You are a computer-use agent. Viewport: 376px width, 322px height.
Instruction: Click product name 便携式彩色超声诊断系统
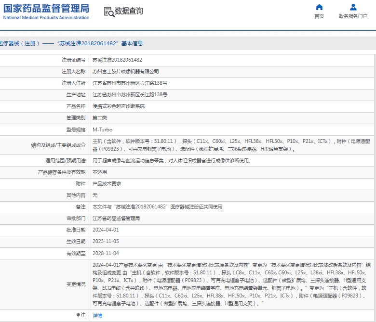coord(119,106)
